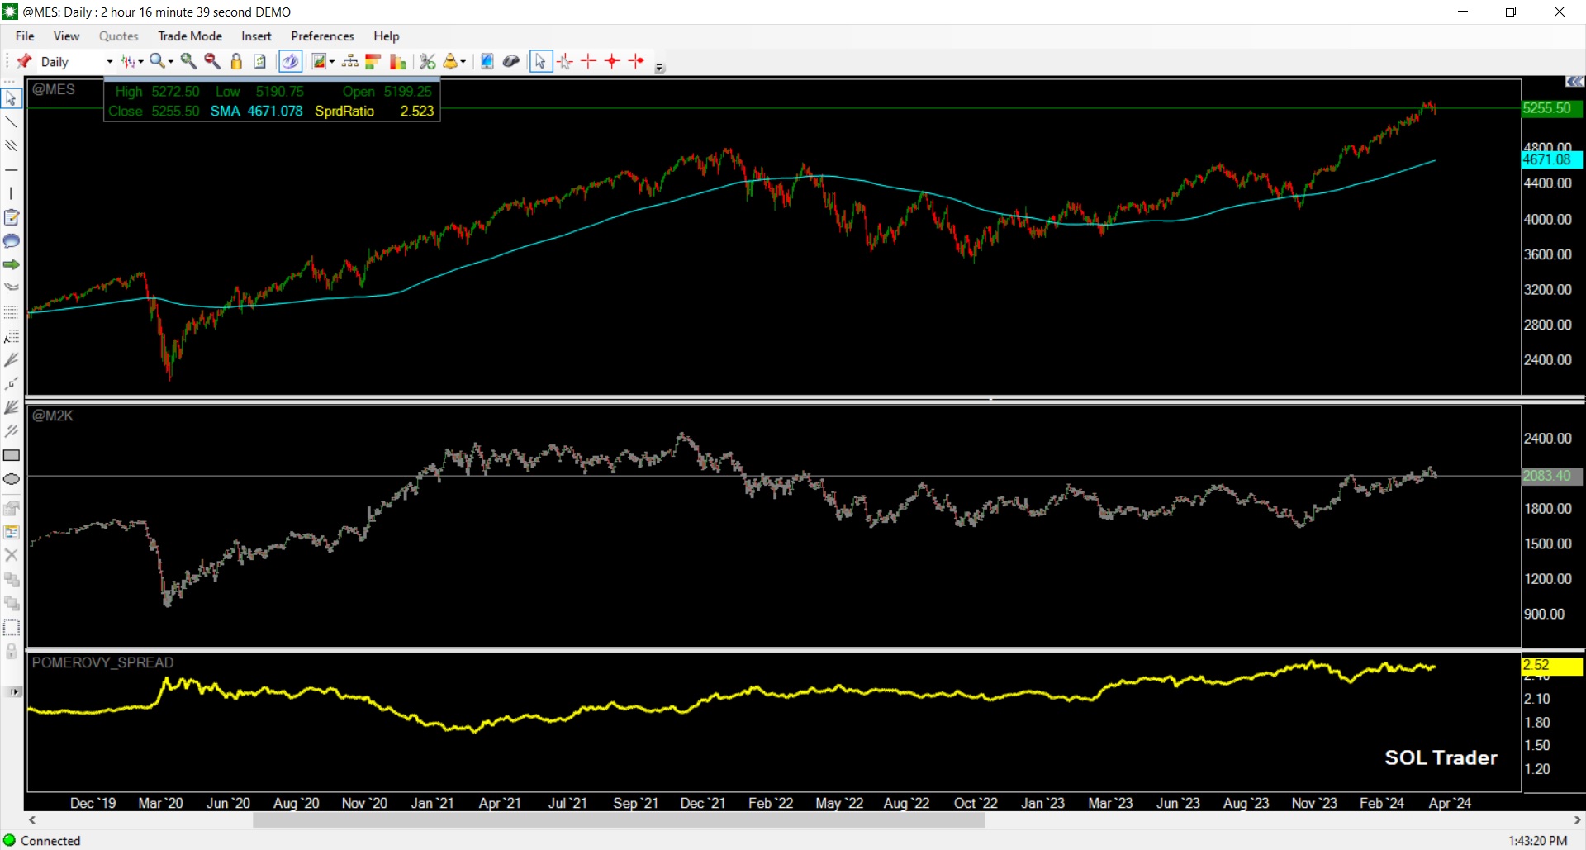The width and height of the screenshot is (1586, 850).
Task: Toggle the drawing lock padlock in sidebar
Action: (12, 651)
